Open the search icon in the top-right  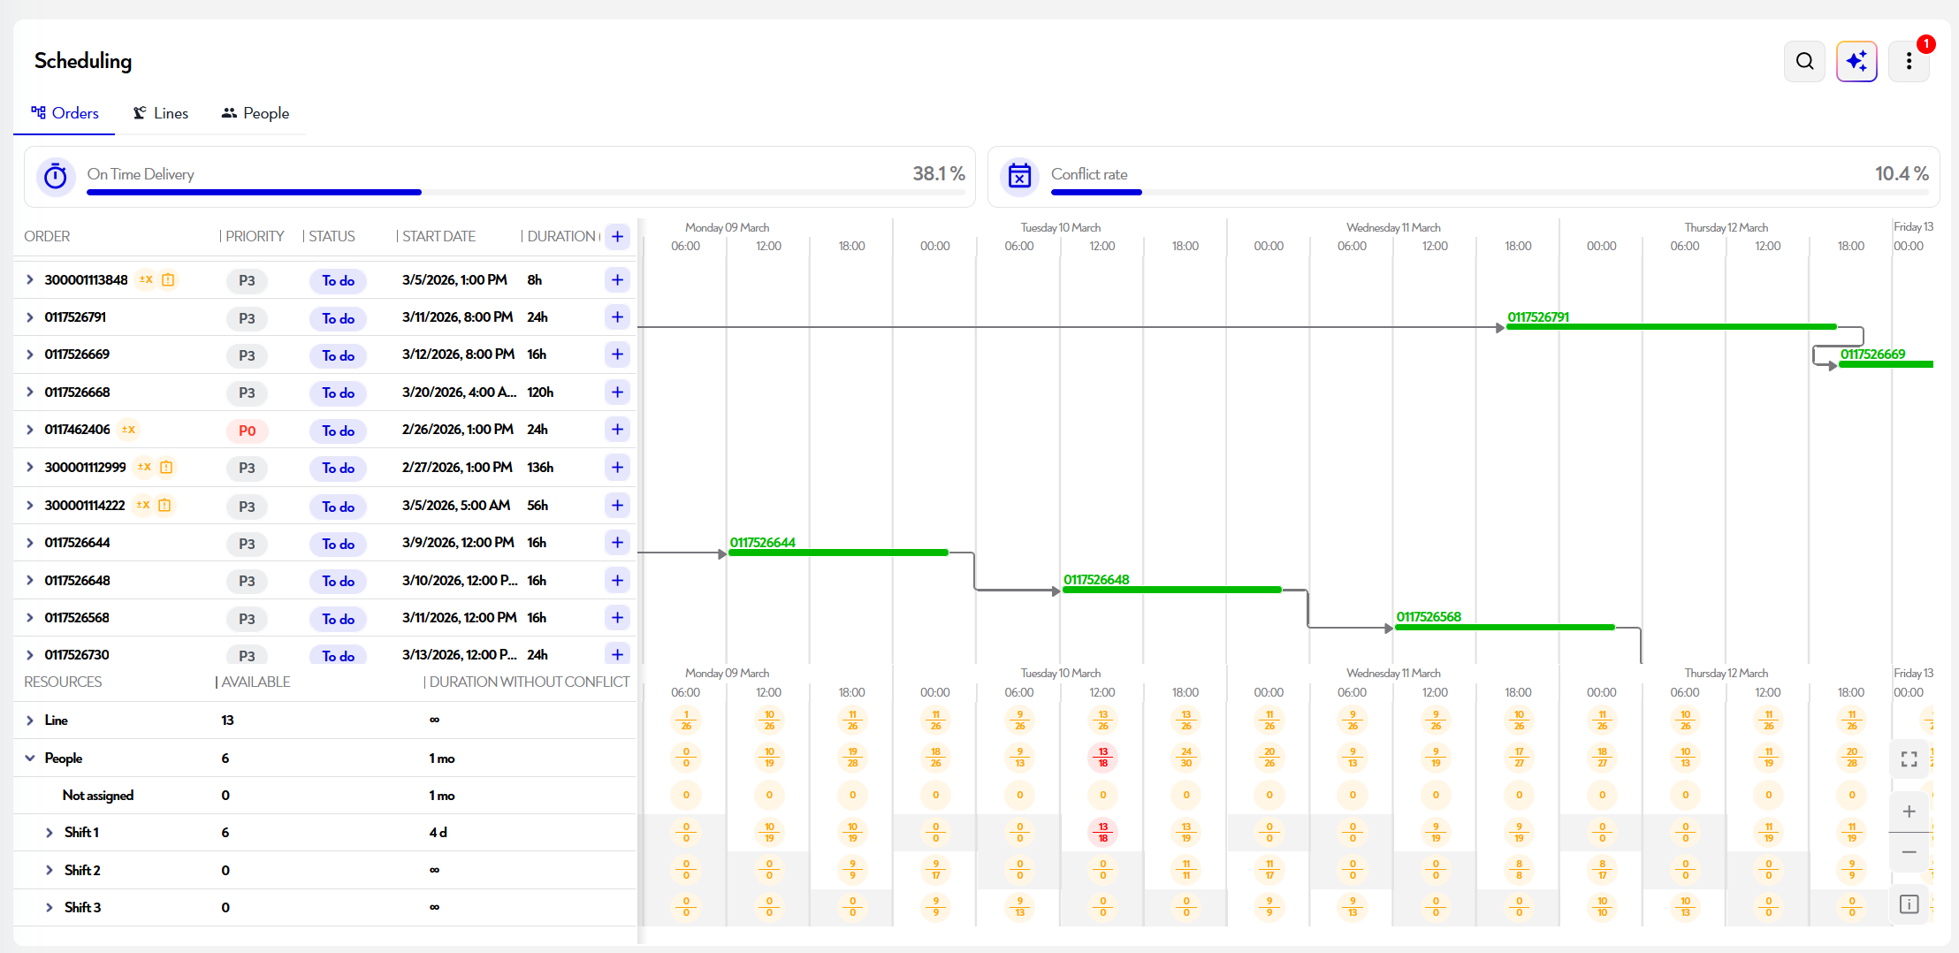[1804, 61]
